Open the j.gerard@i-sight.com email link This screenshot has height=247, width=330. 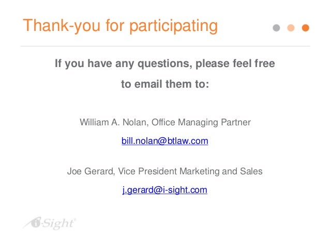[165, 190]
